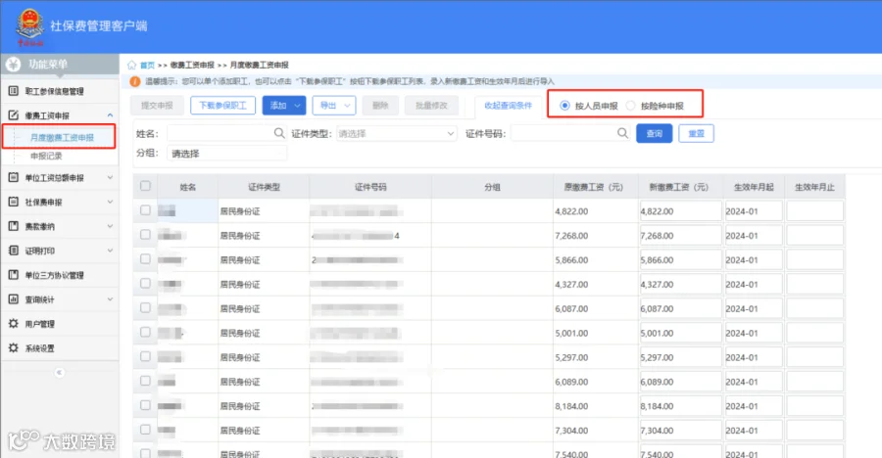The width and height of the screenshot is (882, 458).
Task: Click the 批量修改 button
Action: tap(431, 106)
